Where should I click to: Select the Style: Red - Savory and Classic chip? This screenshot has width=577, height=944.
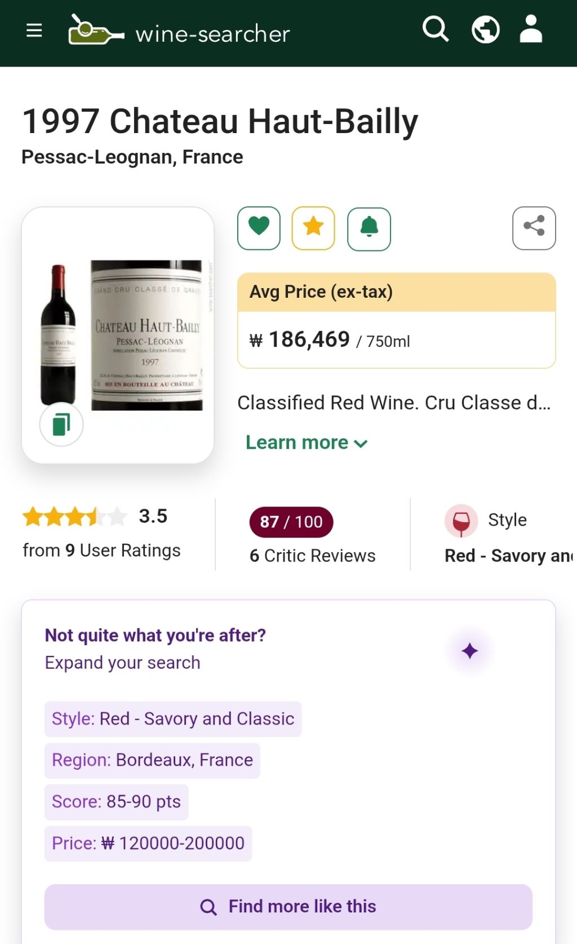pyautogui.click(x=173, y=719)
